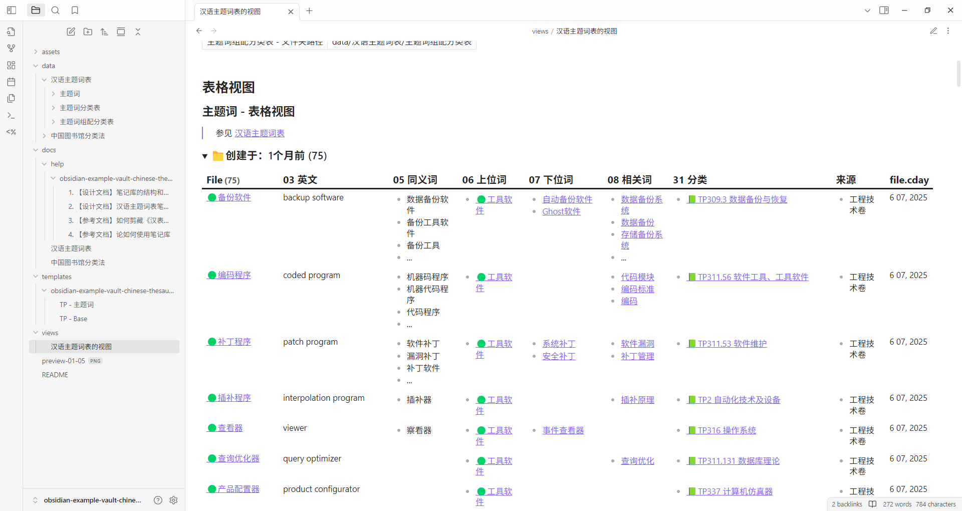This screenshot has width=962, height=511.
Task: Open the command palette icon
Action: coord(11,115)
